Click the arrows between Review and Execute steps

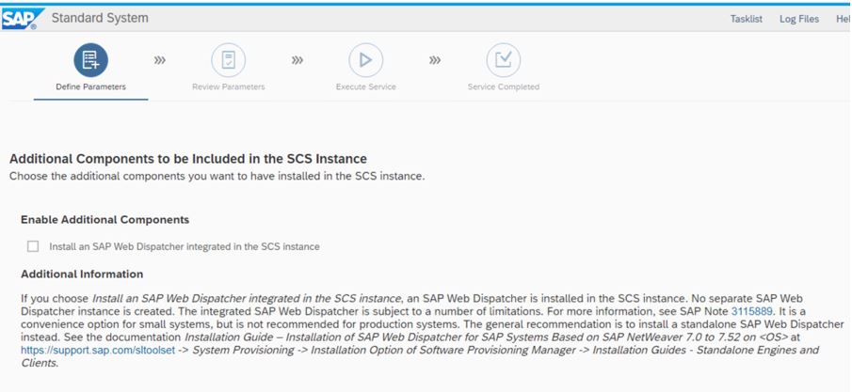pos(297,60)
